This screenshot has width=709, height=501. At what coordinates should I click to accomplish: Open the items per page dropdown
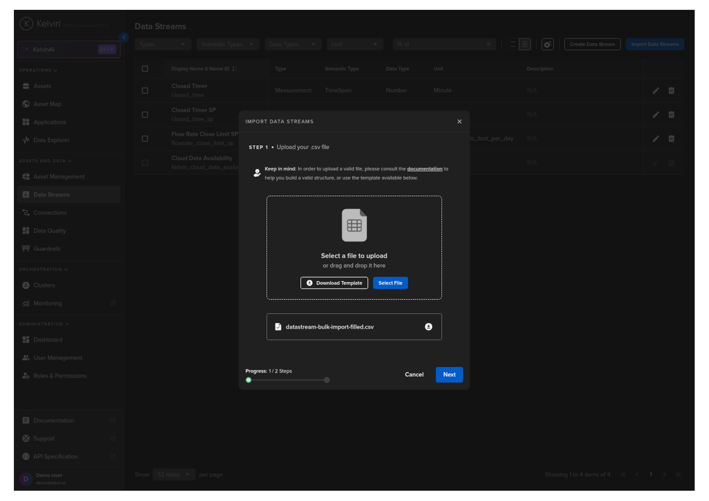173,475
